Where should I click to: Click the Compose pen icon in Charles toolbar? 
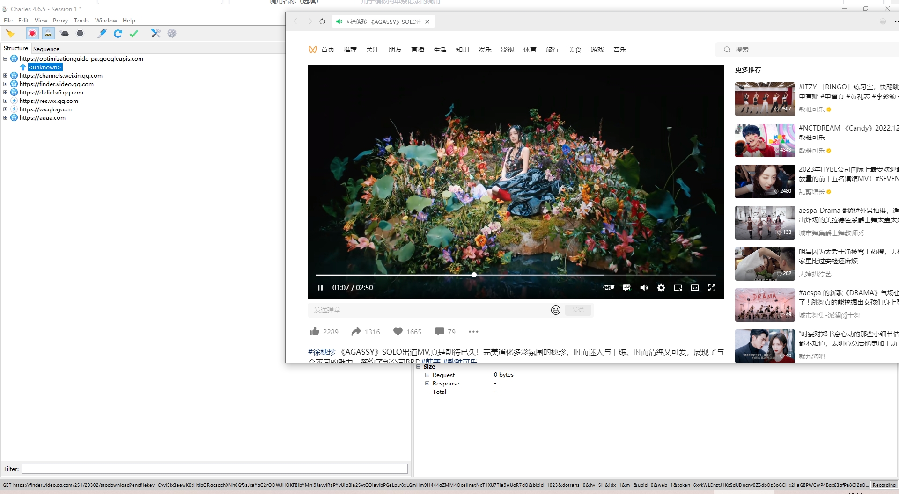[x=102, y=33]
